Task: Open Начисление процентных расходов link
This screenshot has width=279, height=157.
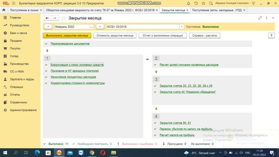Action: tap(73, 77)
